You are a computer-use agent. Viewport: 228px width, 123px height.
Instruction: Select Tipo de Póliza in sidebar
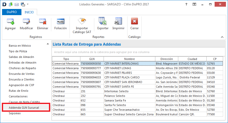18,51
